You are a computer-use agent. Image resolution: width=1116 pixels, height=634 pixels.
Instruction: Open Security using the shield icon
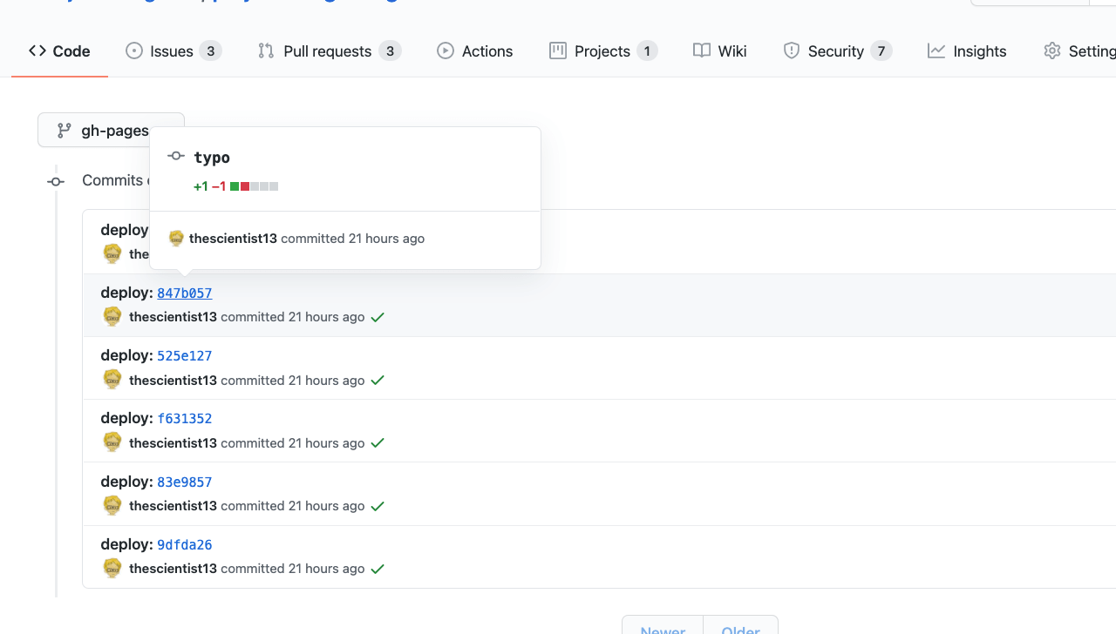792,51
